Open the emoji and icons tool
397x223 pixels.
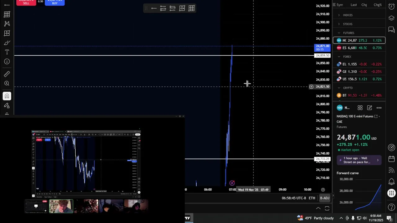(7, 61)
